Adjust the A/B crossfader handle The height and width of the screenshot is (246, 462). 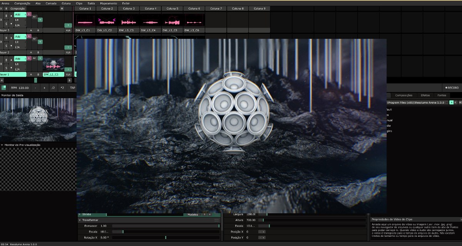[x=36, y=80]
